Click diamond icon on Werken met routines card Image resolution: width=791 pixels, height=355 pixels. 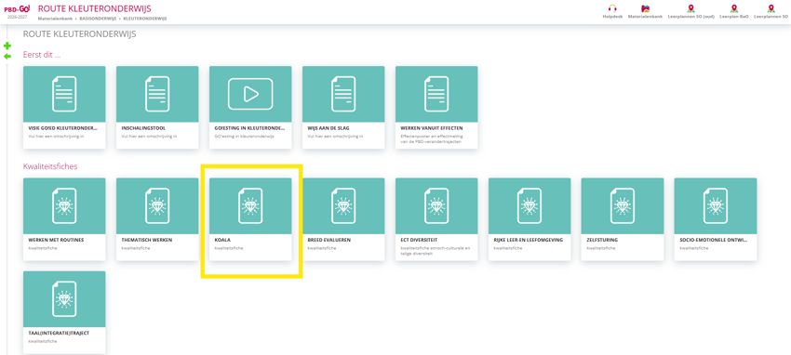pos(64,206)
